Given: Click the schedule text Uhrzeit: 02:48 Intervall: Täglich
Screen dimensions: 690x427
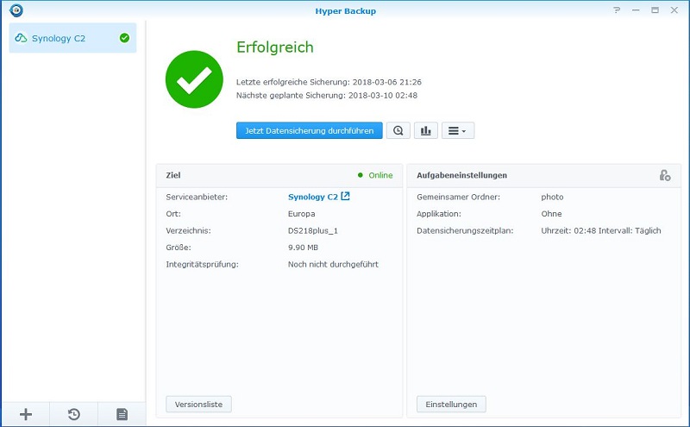Looking at the screenshot, I should click(x=601, y=230).
